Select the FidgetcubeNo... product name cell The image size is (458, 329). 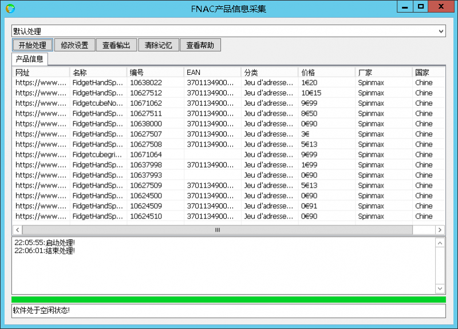(98, 103)
